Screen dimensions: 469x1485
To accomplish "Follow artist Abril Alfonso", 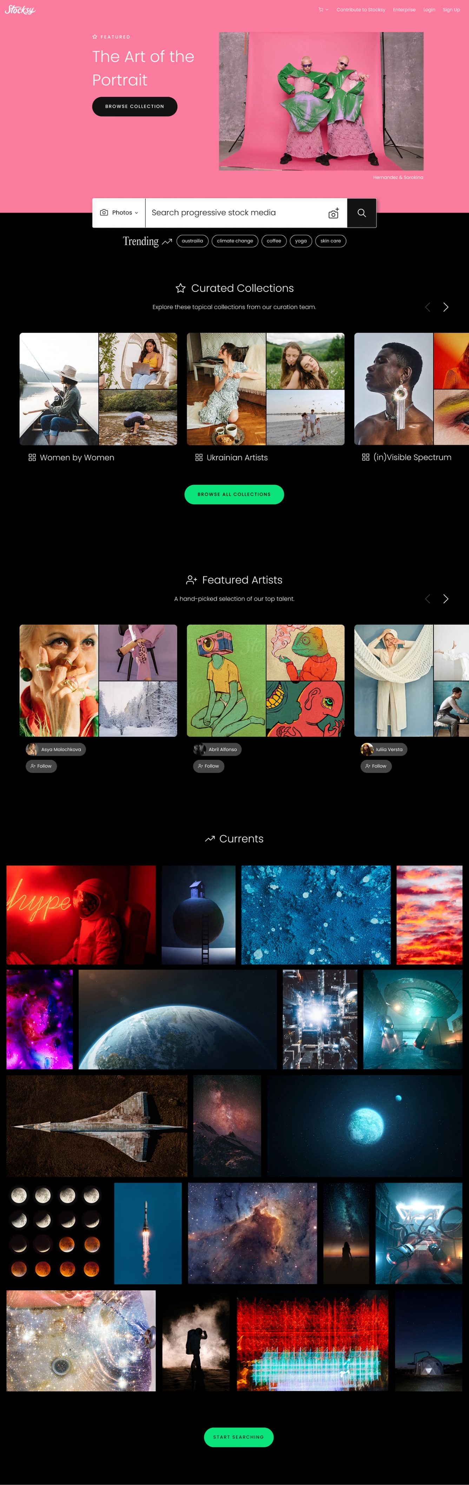I will click(209, 766).
